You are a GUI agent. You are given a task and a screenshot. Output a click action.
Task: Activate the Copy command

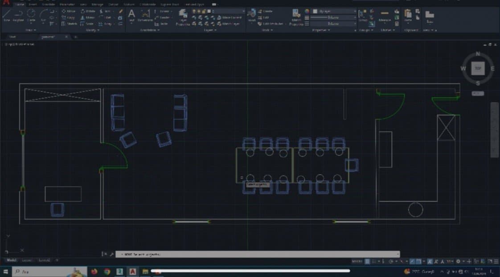pos(69,17)
